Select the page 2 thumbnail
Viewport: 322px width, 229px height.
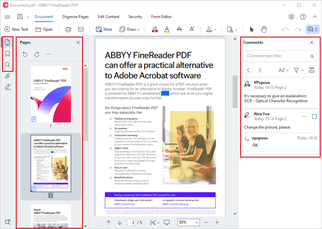click(x=51, y=163)
